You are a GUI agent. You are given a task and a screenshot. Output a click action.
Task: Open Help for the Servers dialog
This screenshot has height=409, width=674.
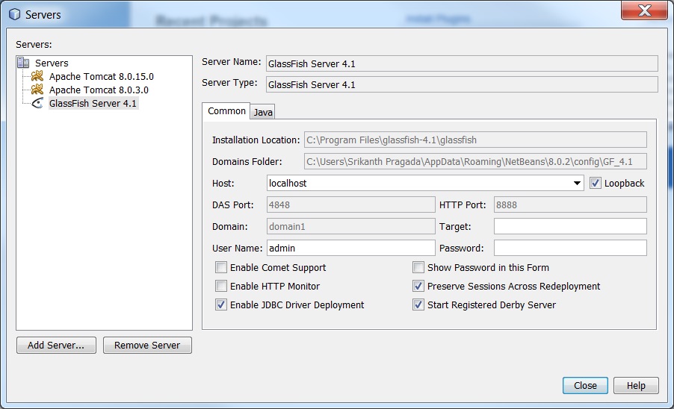click(636, 385)
